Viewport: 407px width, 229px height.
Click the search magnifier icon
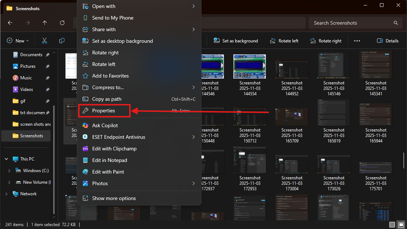395,23
